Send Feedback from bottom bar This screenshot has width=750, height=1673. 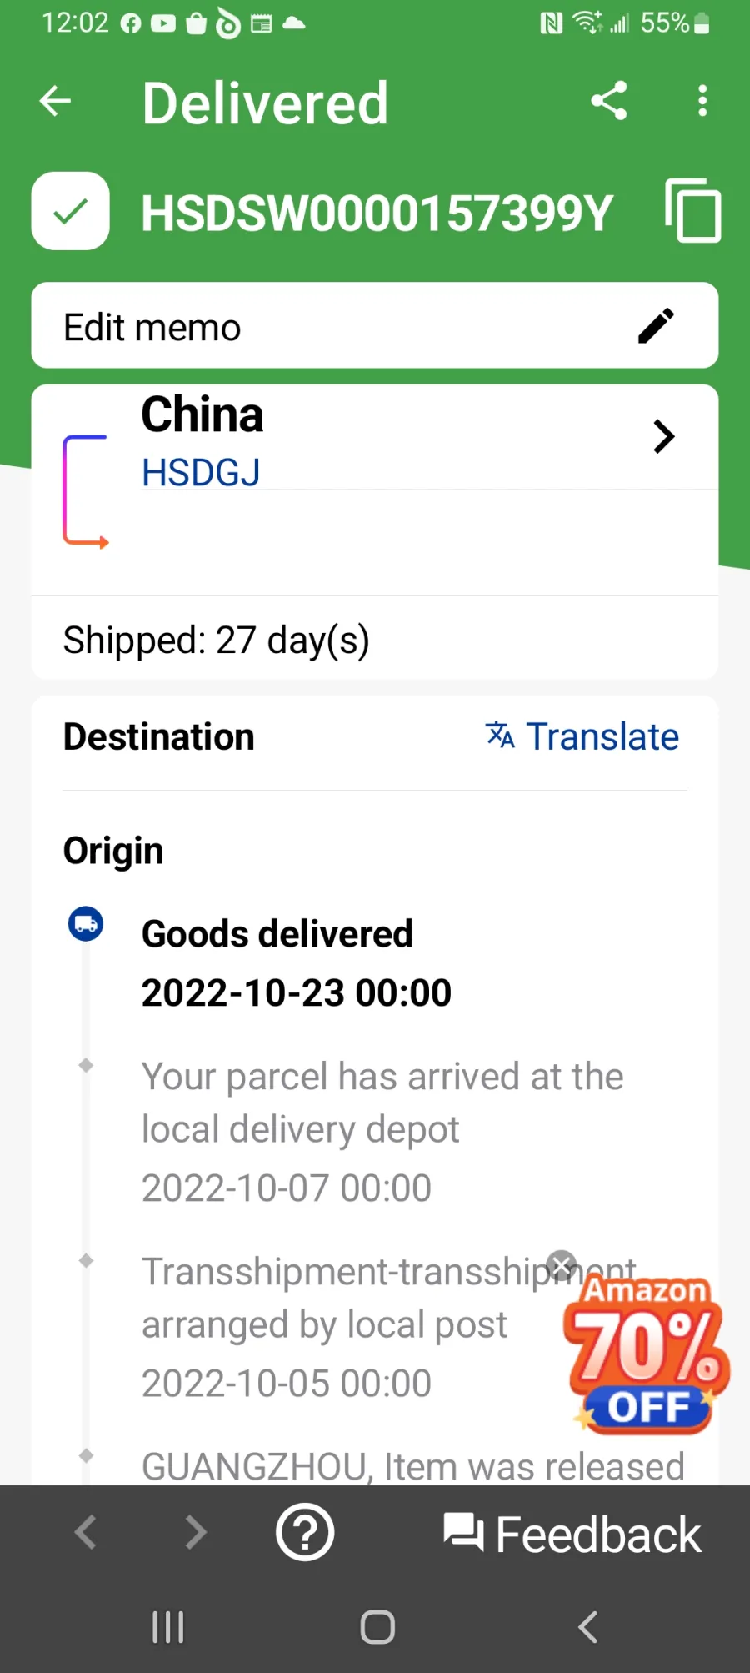pyautogui.click(x=572, y=1534)
